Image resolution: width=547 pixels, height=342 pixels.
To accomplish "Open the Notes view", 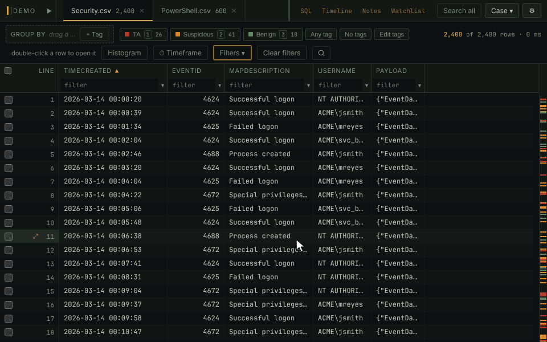I will 372,11.
